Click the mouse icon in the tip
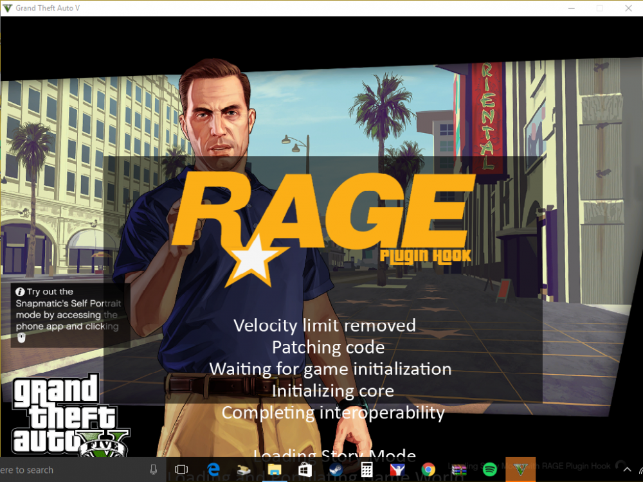 point(21,338)
